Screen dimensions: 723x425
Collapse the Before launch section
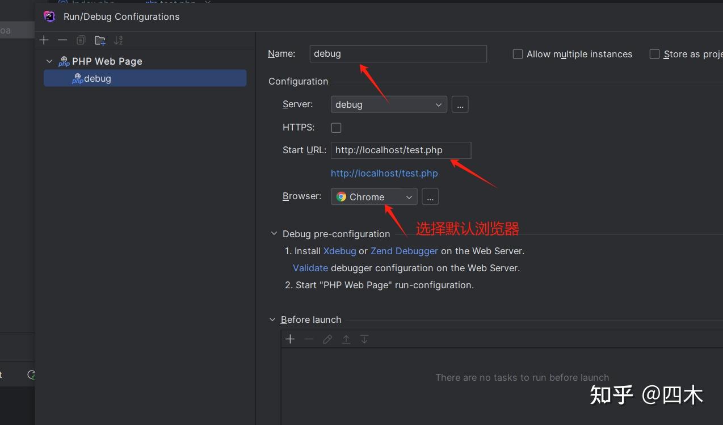tap(272, 319)
